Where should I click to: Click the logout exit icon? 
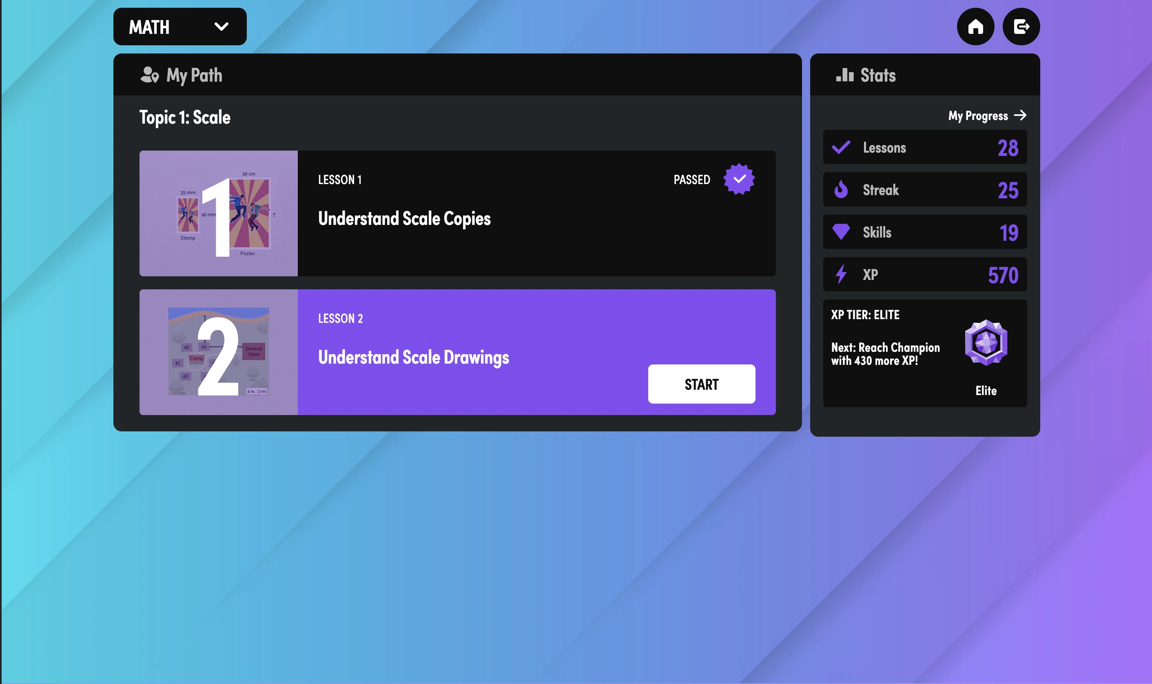tap(1021, 27)
